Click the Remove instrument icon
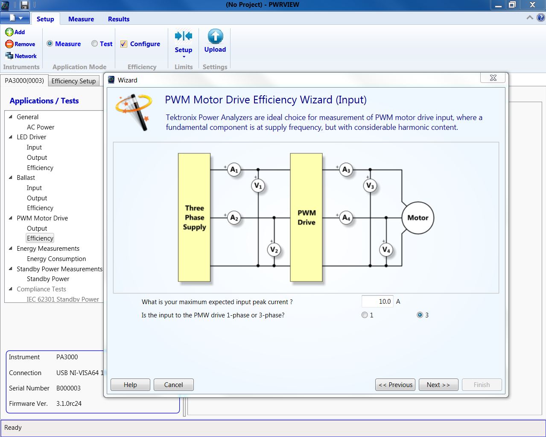The image size is (546, 437). click(9, 44)
